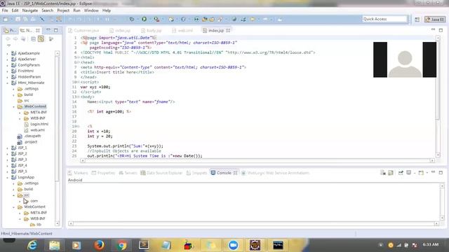The height and width of the screenshot is (252, 449).
Task: Open the Markers tab
Action: coord(78,173)
